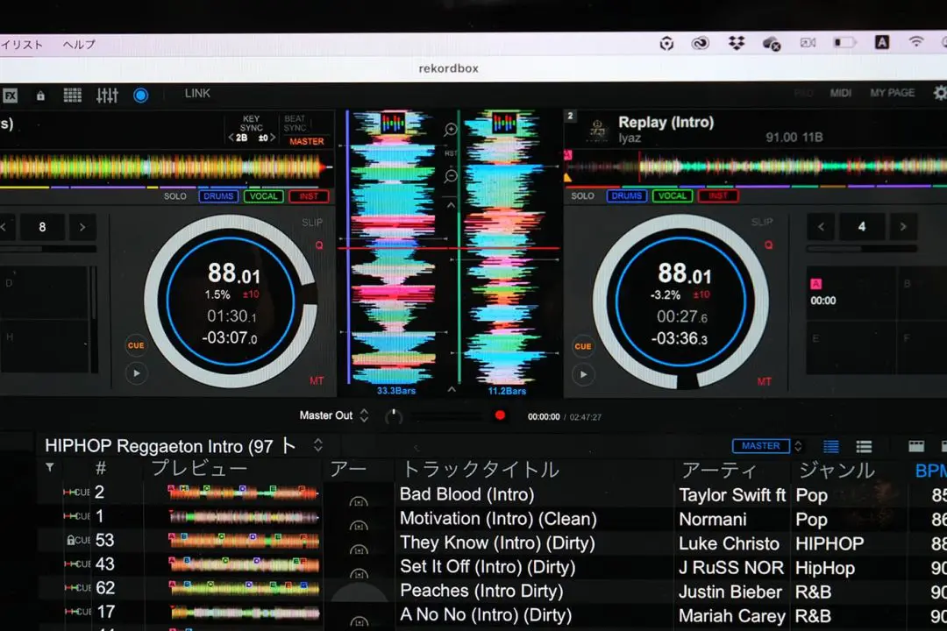947x631 pixels.
Task: Open Creative Cloud menu bar icon
Action: tap(700, 43)
